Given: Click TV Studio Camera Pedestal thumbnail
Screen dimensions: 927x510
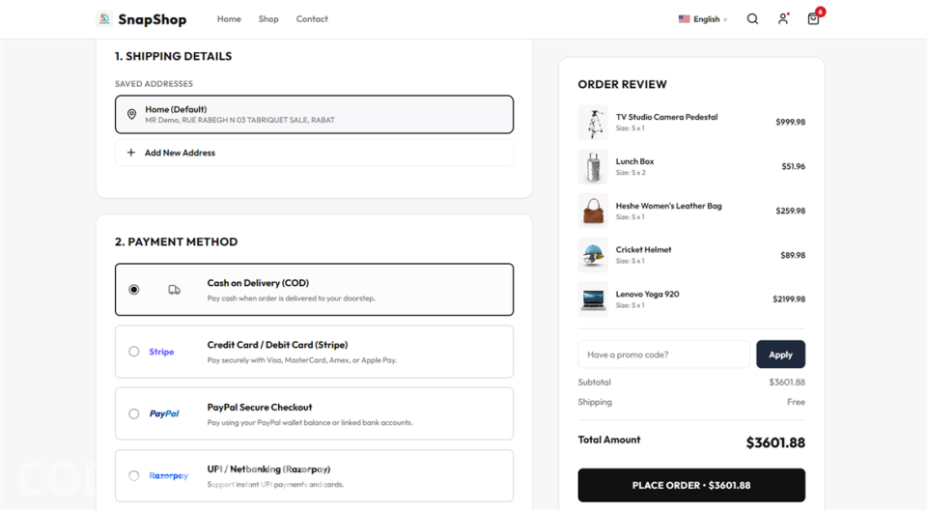Looking at the screenshot, I should [593, 123].
